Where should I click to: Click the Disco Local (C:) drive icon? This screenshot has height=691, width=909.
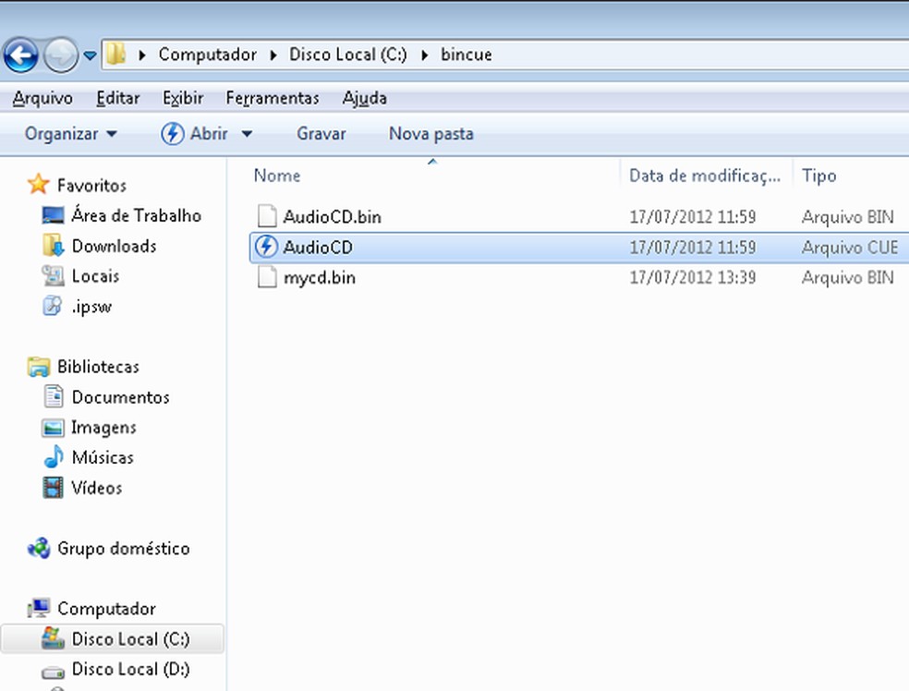pyautogui.click(x=53, y=638)
